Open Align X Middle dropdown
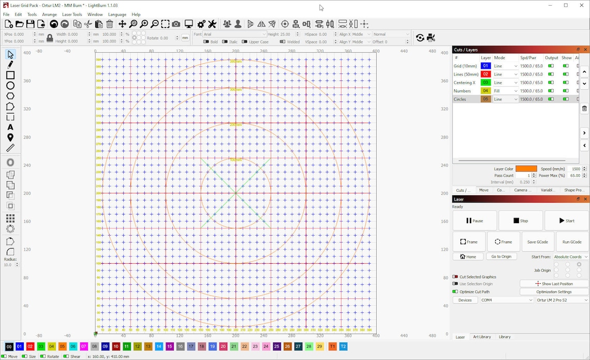Screen dimensions: 590x360 pos(361,34)
